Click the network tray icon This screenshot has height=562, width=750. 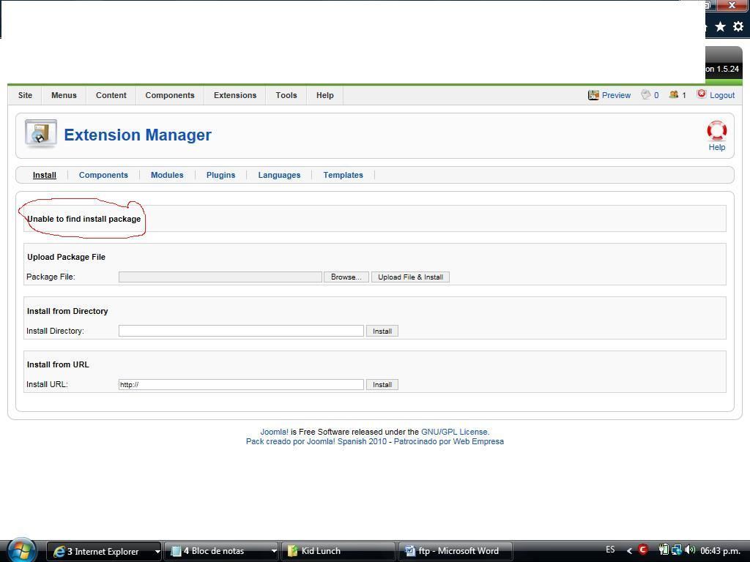(676, 550)
